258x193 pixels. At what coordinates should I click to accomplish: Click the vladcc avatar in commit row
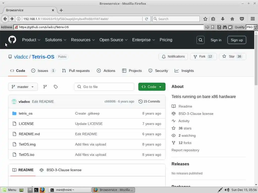click(x=14, y=102)
